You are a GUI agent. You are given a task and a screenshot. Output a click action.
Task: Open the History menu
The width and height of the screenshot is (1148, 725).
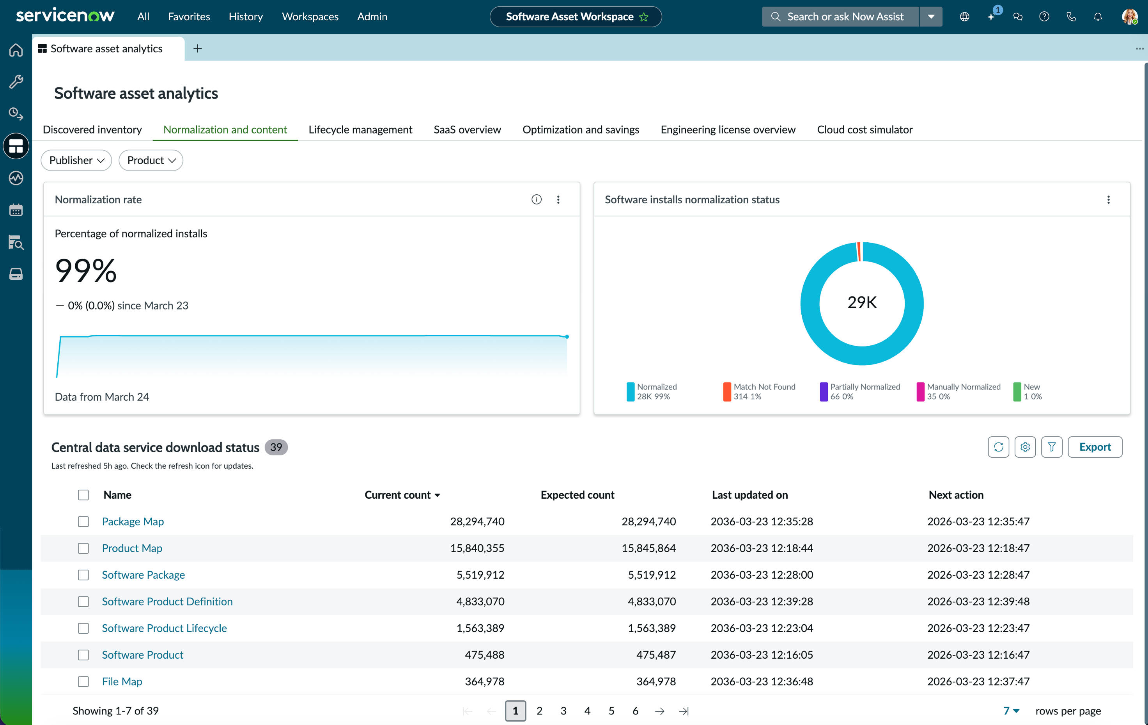[246, 17]
